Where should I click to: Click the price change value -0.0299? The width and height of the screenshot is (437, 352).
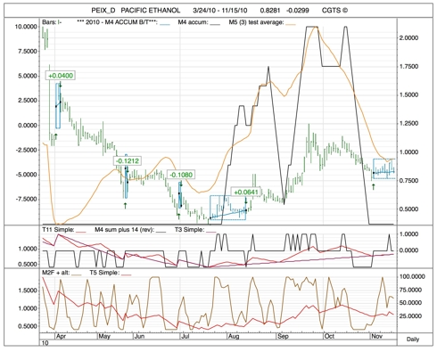pos(298,11)
